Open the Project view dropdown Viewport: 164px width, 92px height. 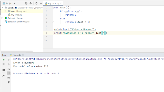[x=15, y=4]
